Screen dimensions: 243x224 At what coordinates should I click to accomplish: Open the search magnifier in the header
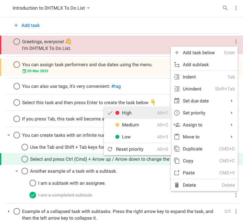pyautogui.click(x=225, y=8)
